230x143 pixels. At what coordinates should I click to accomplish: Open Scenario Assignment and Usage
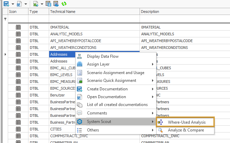[115, 72]
